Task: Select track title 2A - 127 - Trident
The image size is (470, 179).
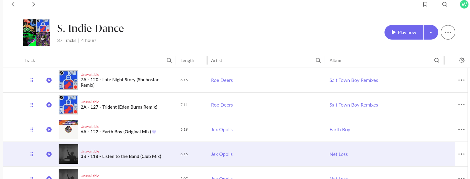Action: pyautogui.click(x=119, y=107)
